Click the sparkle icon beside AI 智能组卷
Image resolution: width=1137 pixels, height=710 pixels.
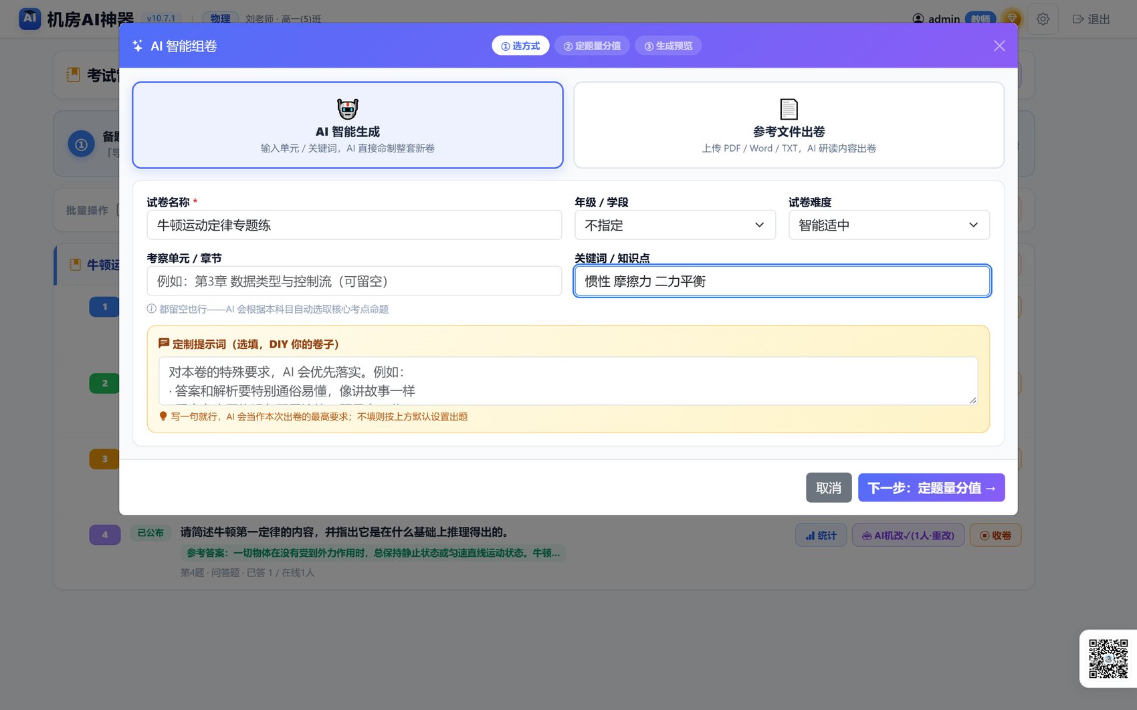point(137,45)
